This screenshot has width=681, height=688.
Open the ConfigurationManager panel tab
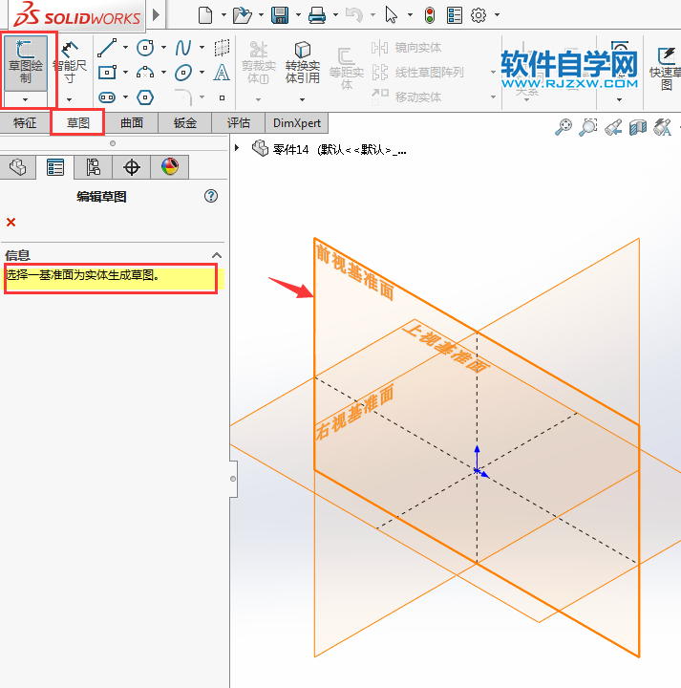click(x=93, y=167)
